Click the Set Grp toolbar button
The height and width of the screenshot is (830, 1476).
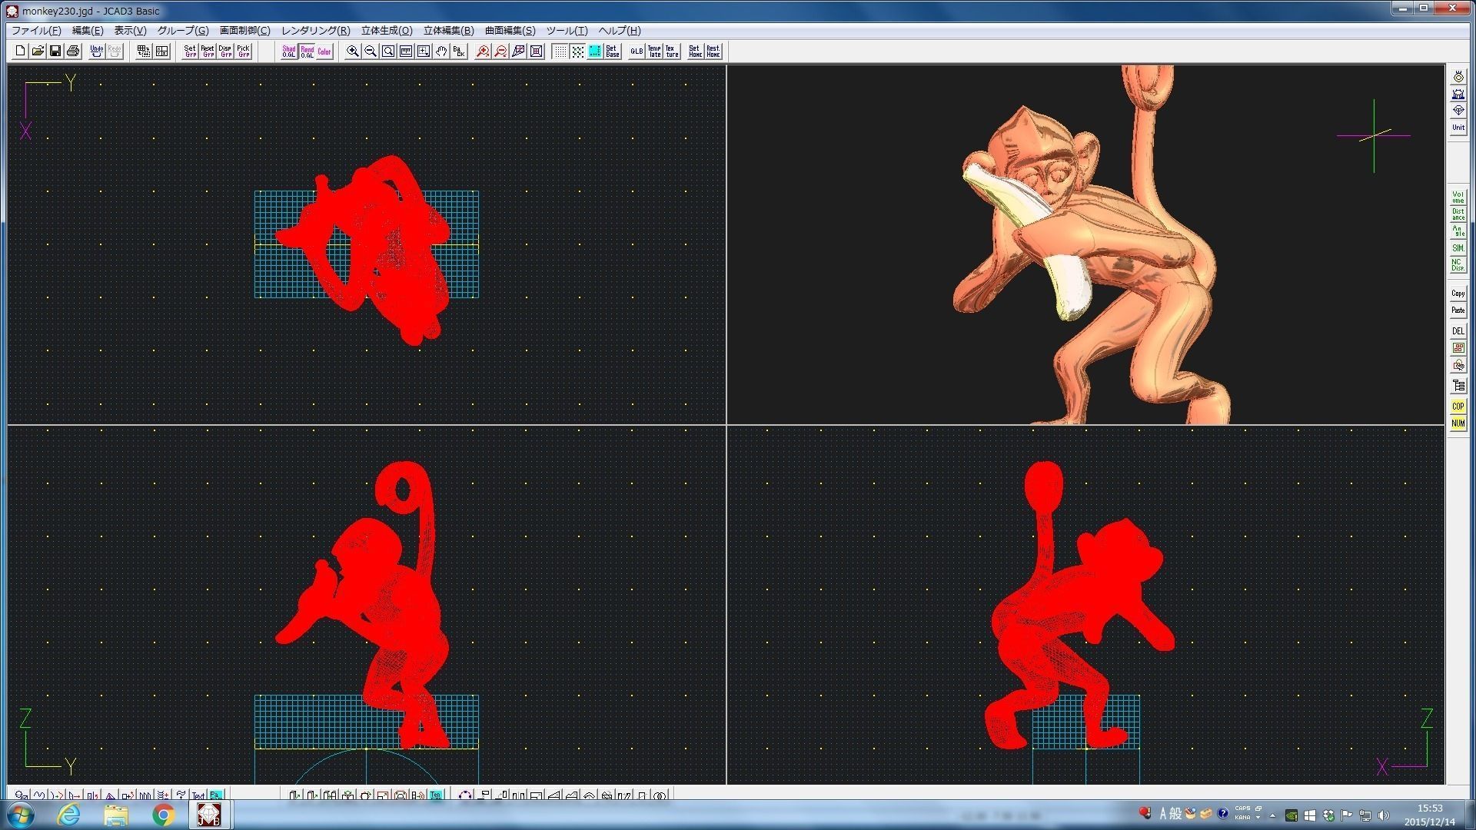click(x=190, y=51)
